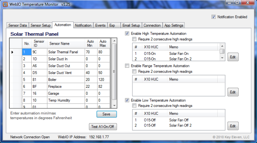Open the Email Setup tab

pyautogui.click(x=131, y=25)
